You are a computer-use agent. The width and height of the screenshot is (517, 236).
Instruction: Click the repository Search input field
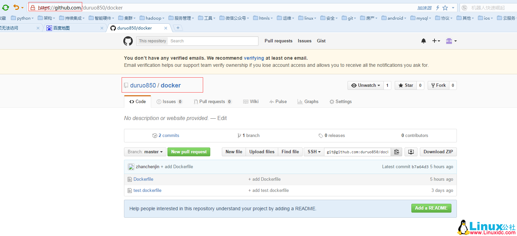[x=213, y=41]
